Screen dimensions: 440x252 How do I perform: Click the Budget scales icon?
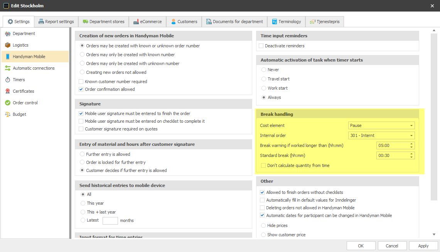[8, 114]
